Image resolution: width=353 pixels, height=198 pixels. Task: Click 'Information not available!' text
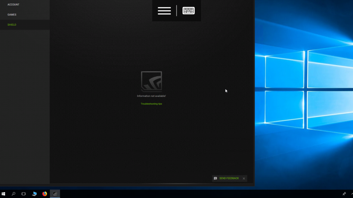coord(151,96)
